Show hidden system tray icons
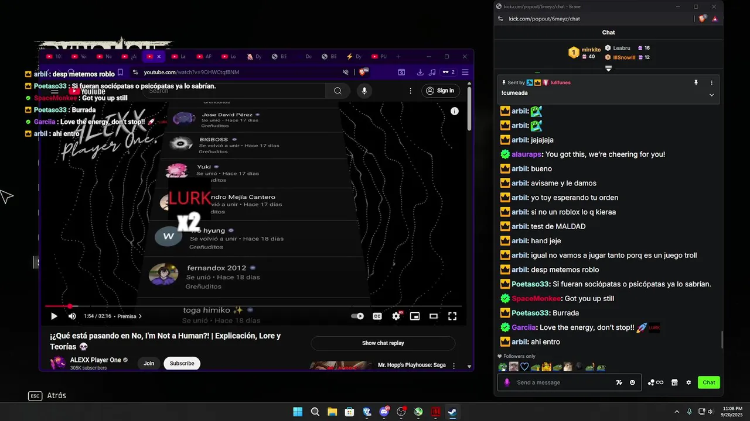The height and width of the screenshot is (421, 750). pos(677,412)
